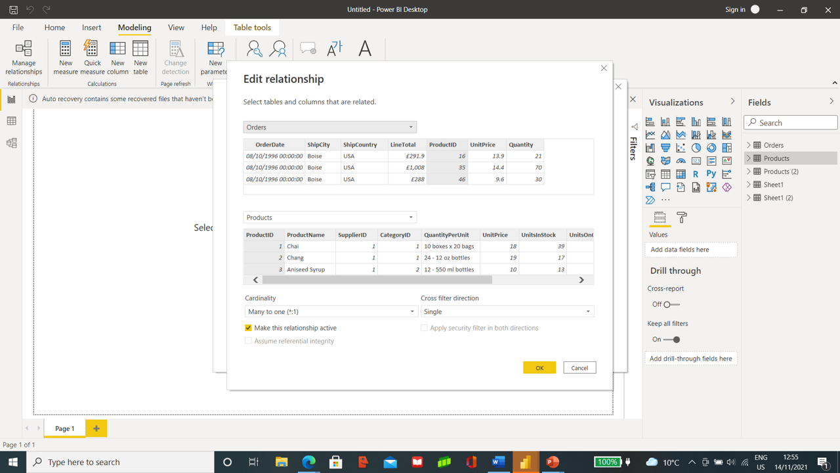This screenshot has width=840, height=473.
Task: Open the Cross filter direction dropdown
Action: tap(507, 311)
